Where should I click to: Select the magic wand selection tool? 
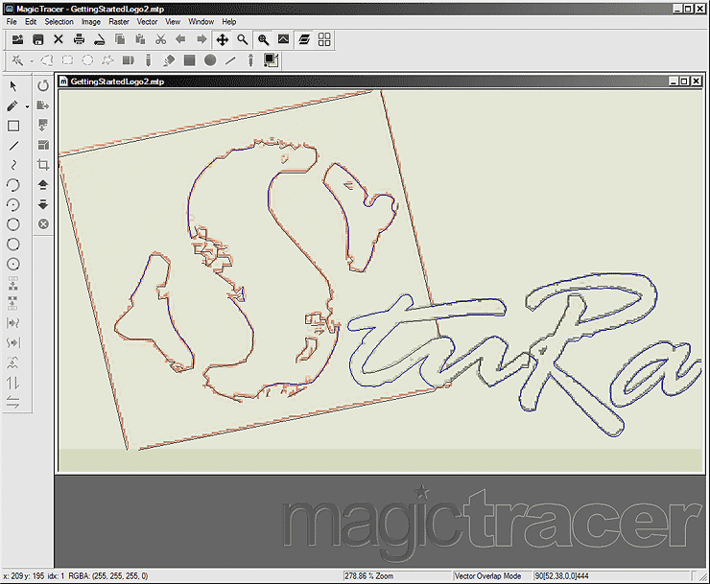(17, 60)
